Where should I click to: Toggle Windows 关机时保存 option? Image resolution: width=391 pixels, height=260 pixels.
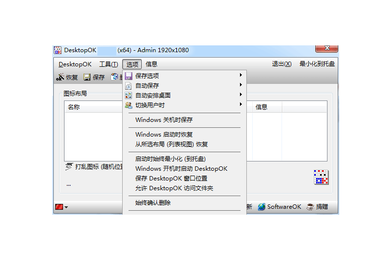[x=164, y=120]
